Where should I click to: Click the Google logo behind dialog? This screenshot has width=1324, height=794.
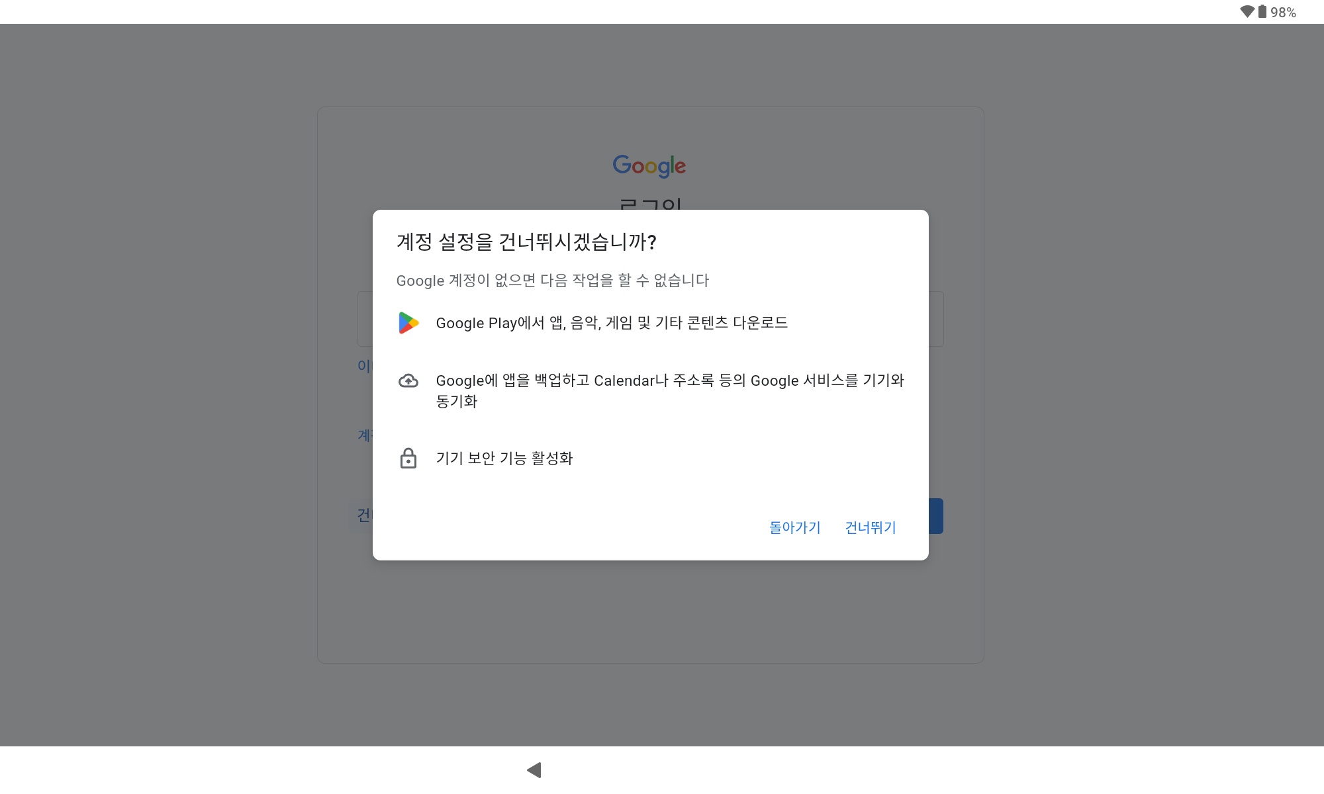[649, 166]
